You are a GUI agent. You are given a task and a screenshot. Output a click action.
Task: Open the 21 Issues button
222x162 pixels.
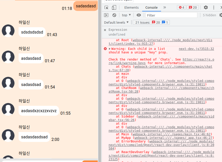pyautogui.click(x=151, y=22)
